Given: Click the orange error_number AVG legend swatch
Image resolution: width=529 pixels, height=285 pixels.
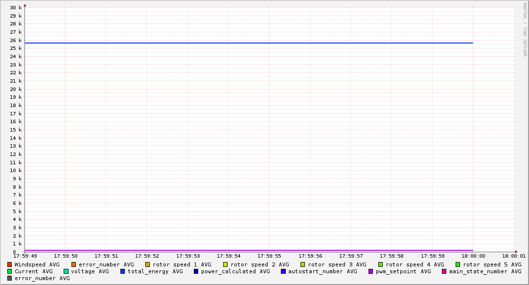Looking at the screenshot, I should point(73,264).
